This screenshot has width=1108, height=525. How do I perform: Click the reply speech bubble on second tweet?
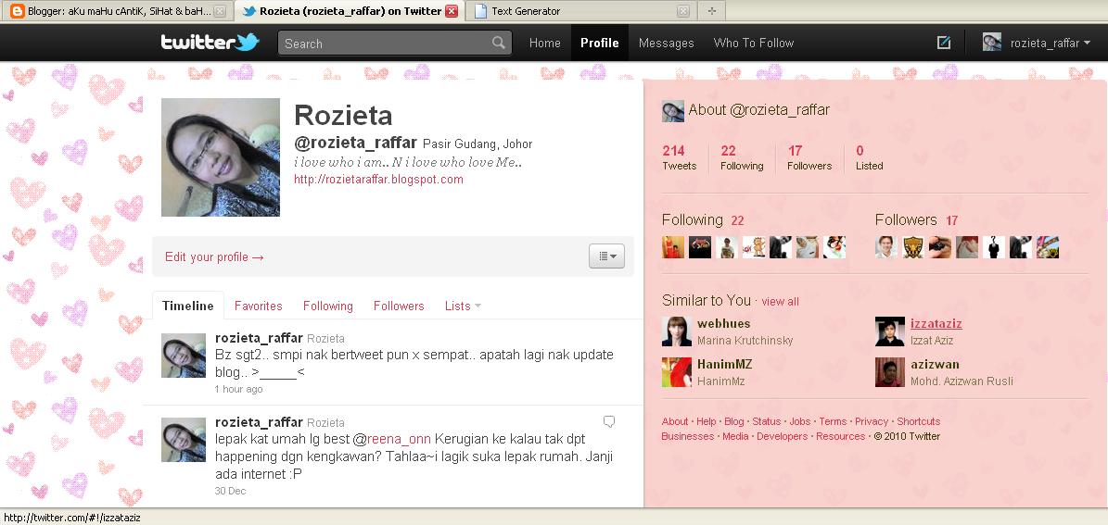tap(608, 421)
